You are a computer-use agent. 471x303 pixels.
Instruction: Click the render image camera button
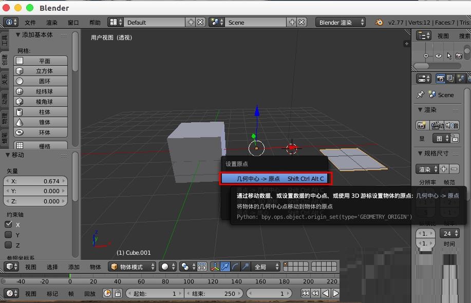[422, 125]
